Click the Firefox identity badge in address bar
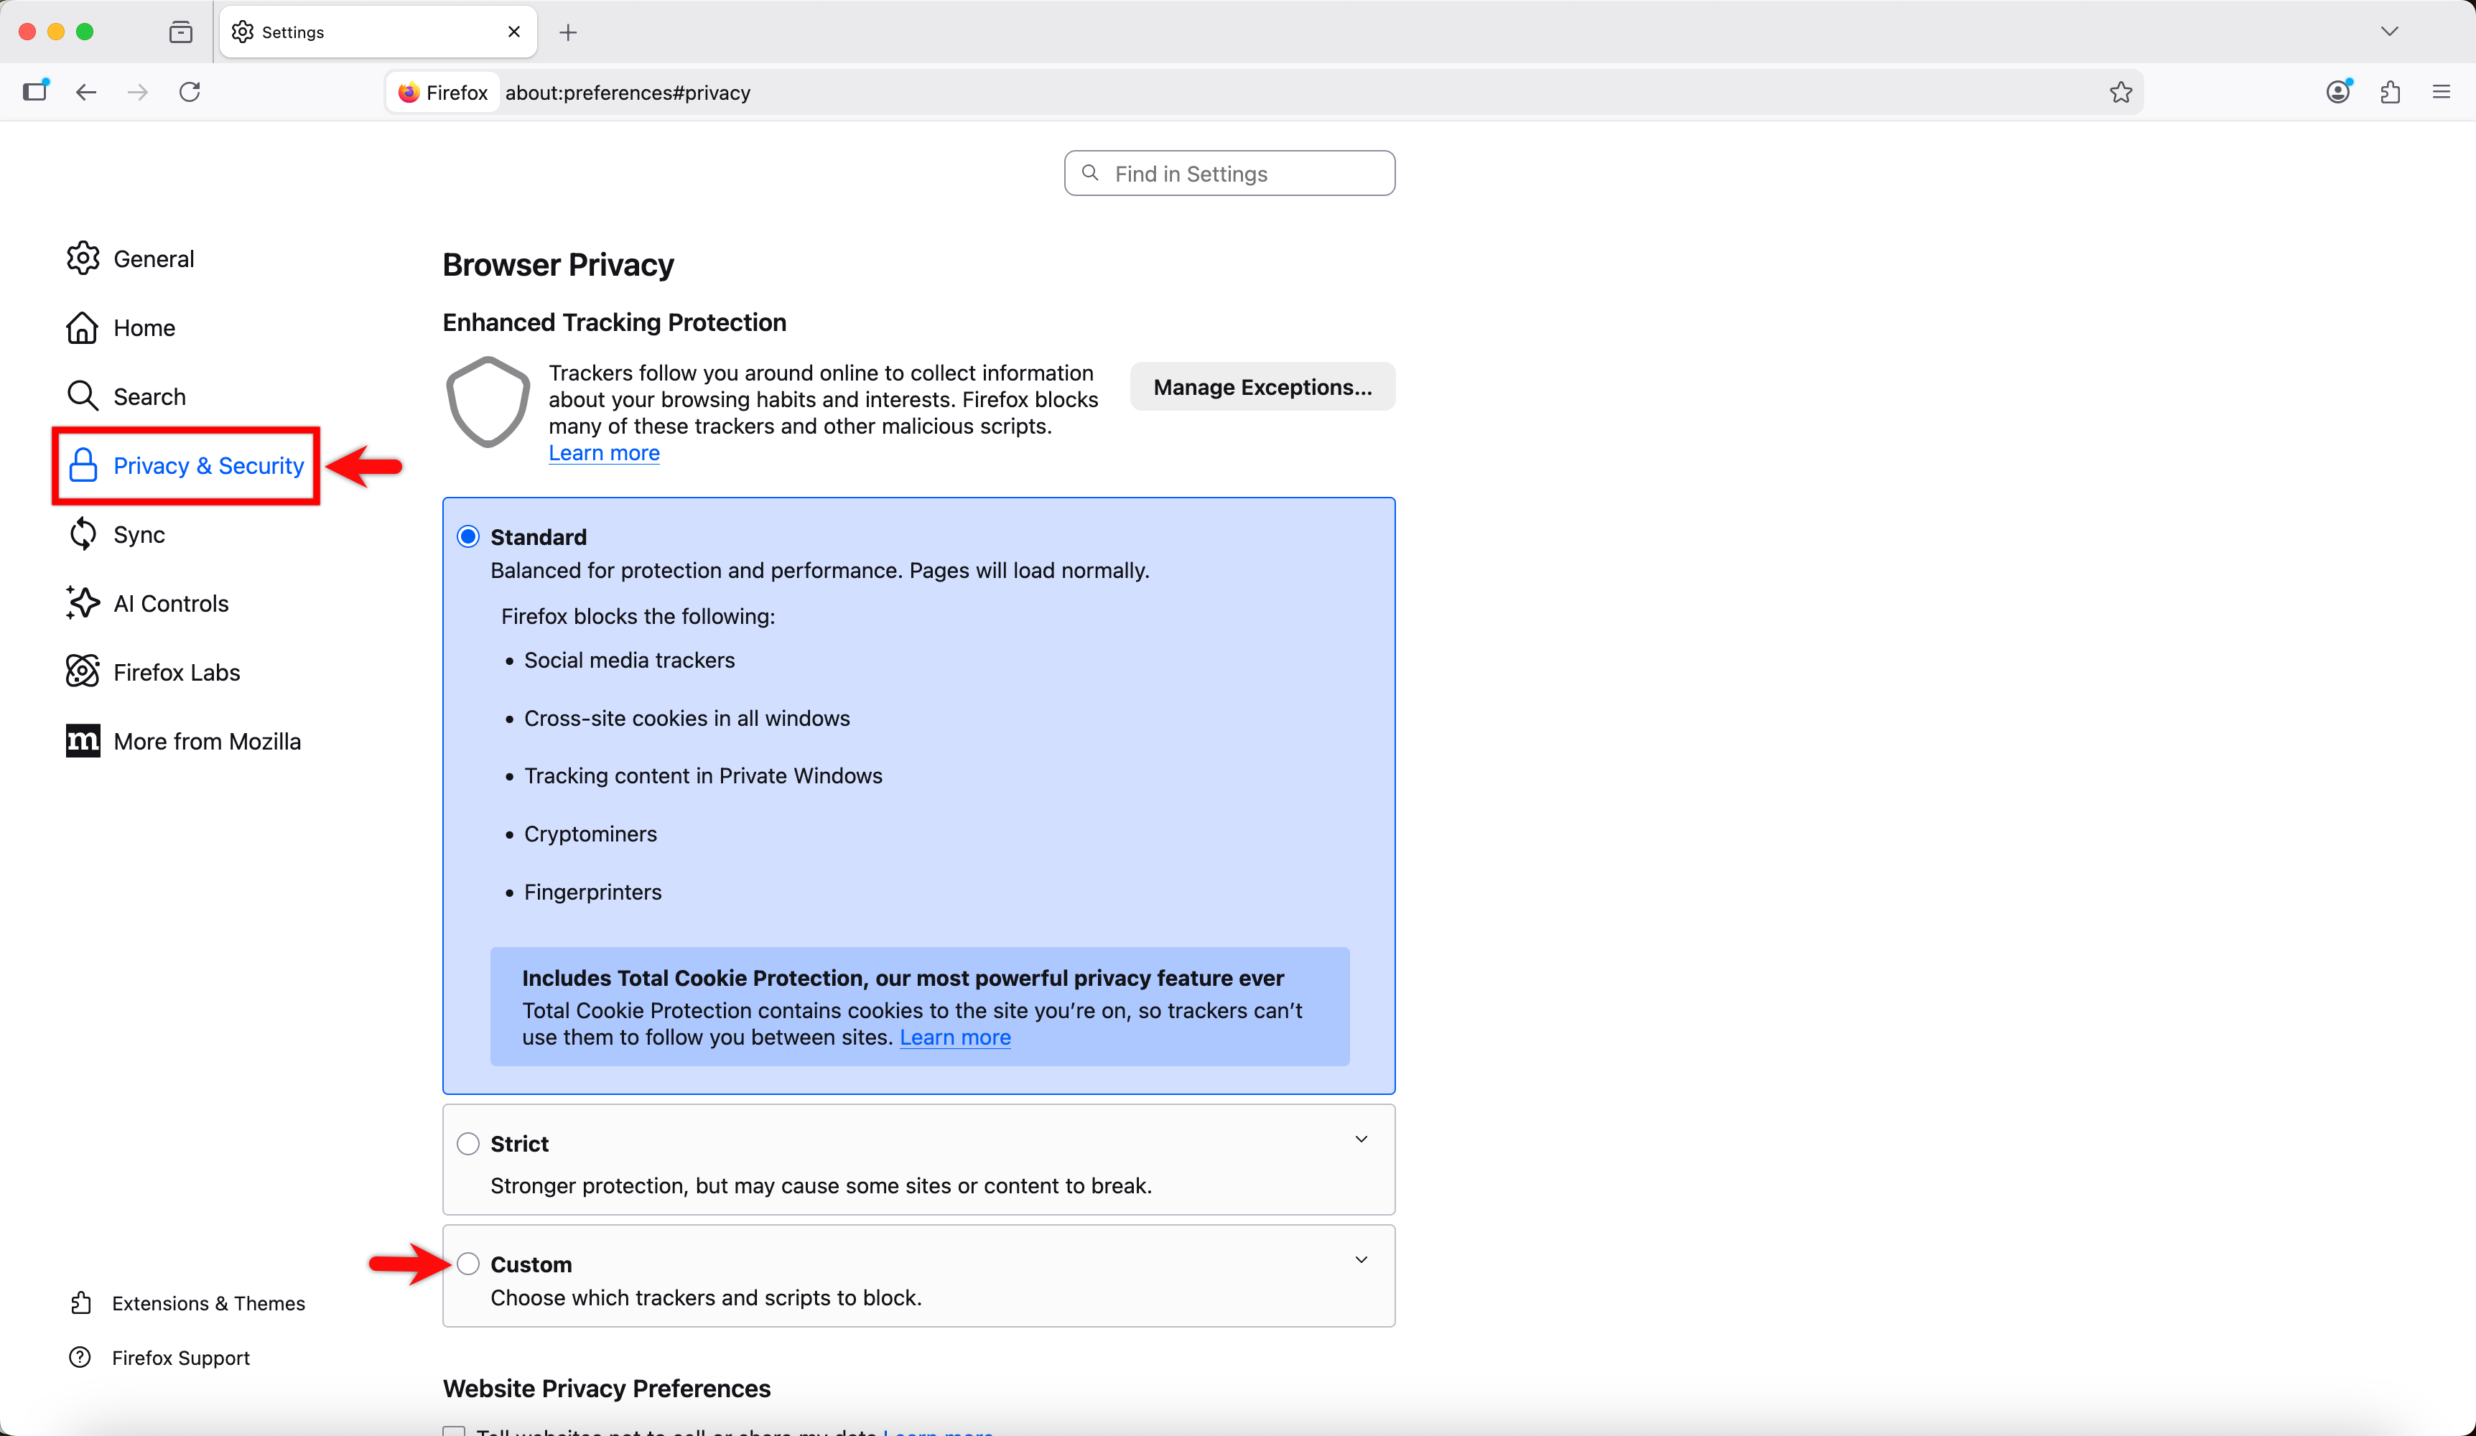Image resolution: width=2476 pixels, height=1436 pixels. 443,93
